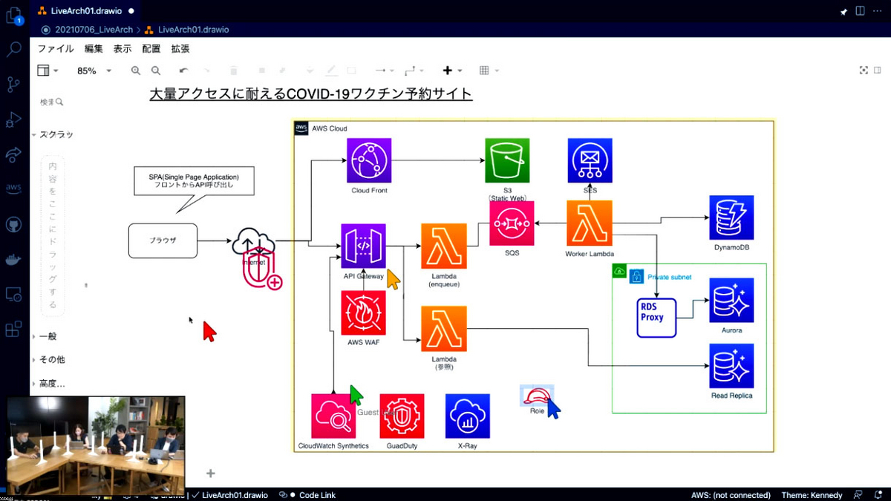Click the split editor icon top right
The width and height of the screenshot is (891, 501).
(860, 11)
